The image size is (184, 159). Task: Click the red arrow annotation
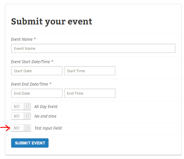tap(5, 128)
